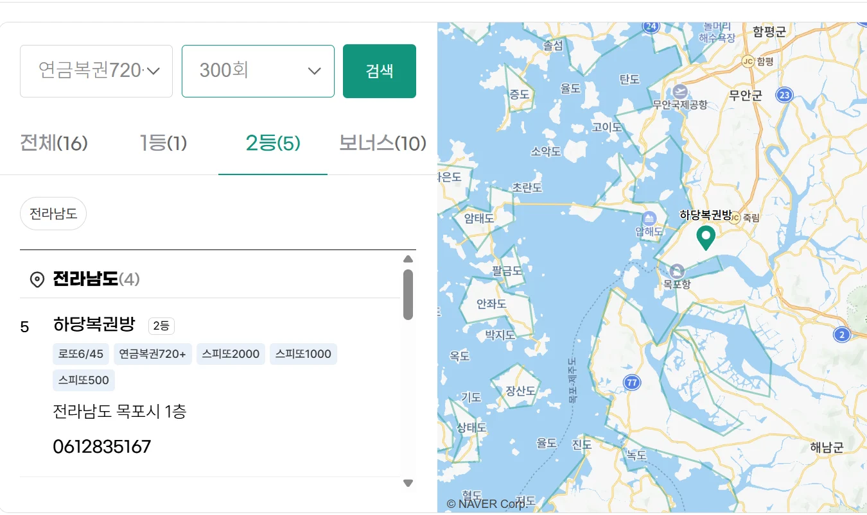Click the results list scrollbar thumb
Screen dimensions: 867x515
pyautogui.click(x=408, y=294)
